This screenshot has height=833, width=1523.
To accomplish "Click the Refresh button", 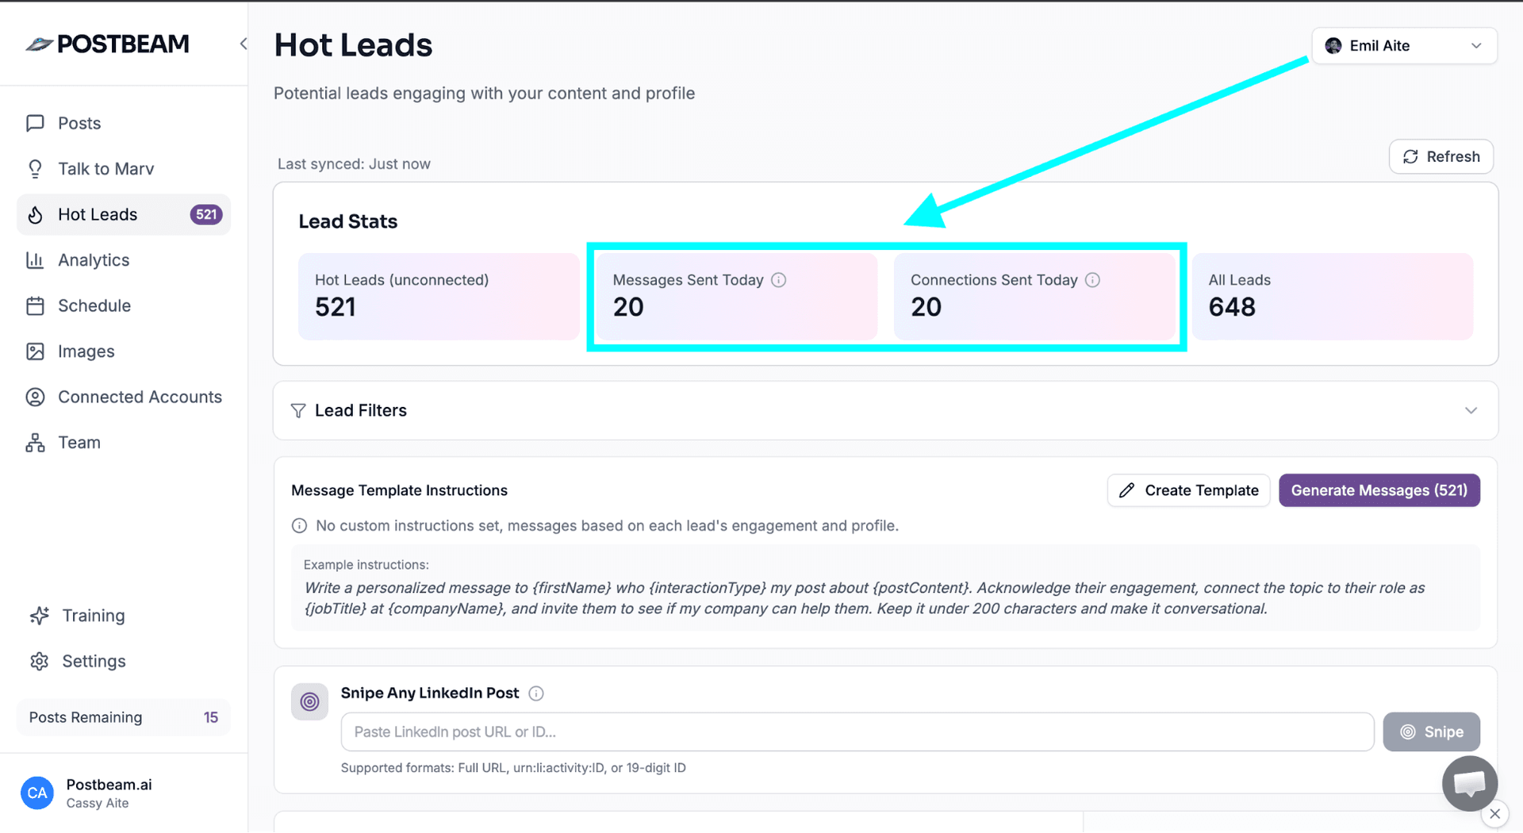I will (x=1441, y=156).
